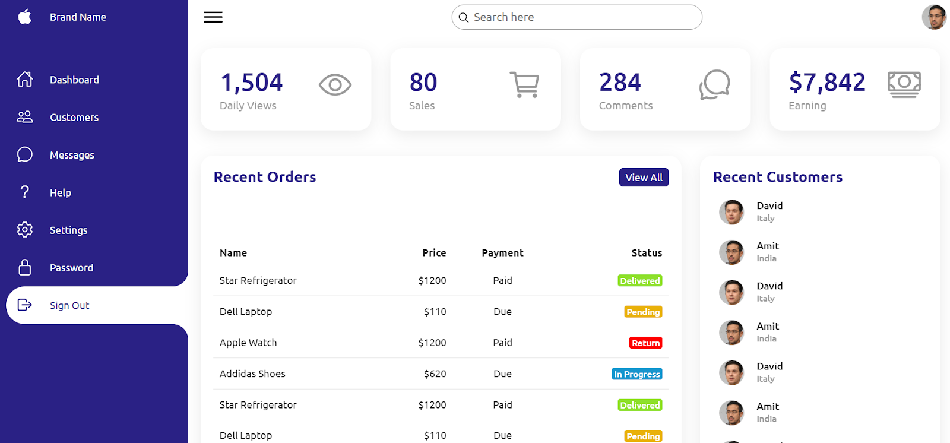
Task: Click the Apple Watch order name
Action: [248, 343]
